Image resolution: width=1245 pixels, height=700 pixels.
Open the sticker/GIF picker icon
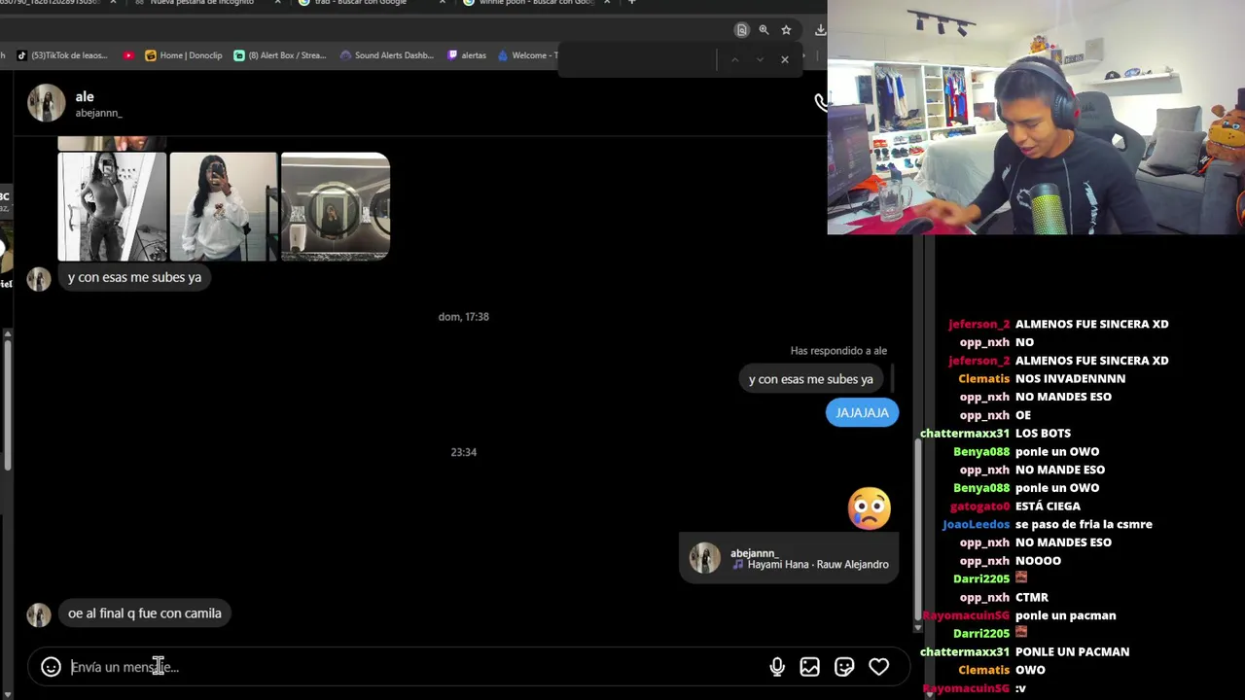[x=844, y=667]
